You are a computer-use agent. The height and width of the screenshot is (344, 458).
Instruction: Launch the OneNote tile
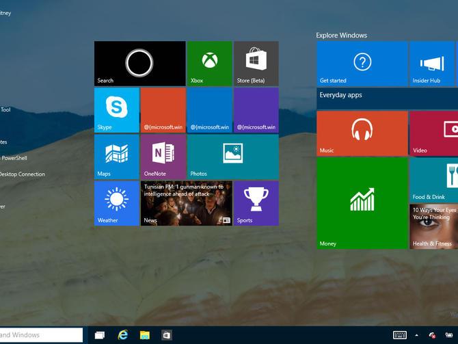[163, 157]
